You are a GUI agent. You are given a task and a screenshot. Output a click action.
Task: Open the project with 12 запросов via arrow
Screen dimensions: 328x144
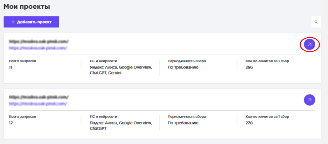(x=309, y=100)
